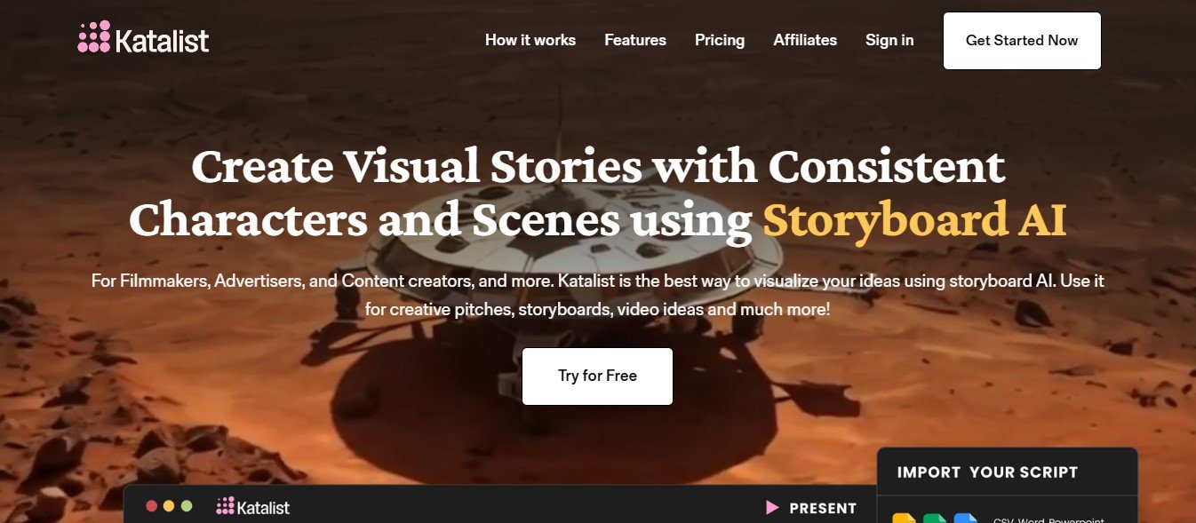Click the blue file icon under Import
The width and height of the screenshot is (1196, 523).
point(965,519)
